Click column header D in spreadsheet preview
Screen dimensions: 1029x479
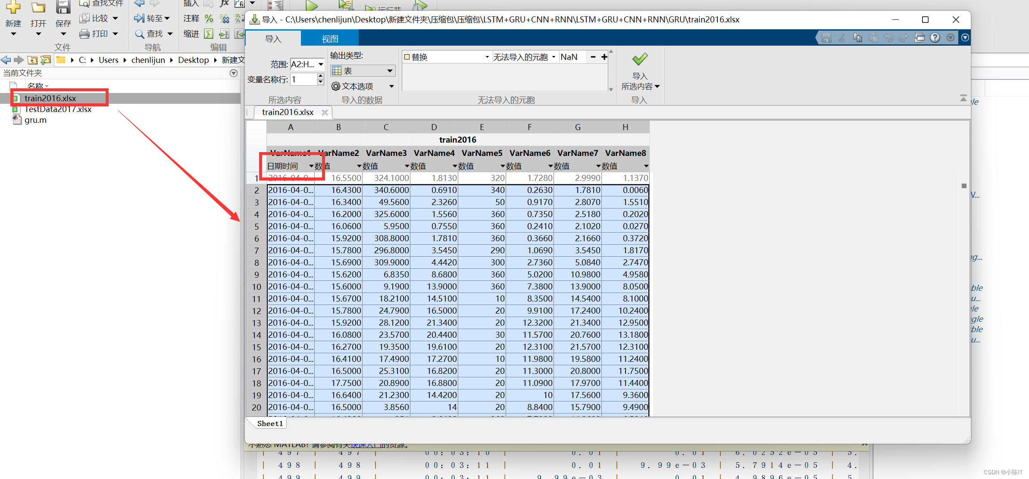(434, 127)
